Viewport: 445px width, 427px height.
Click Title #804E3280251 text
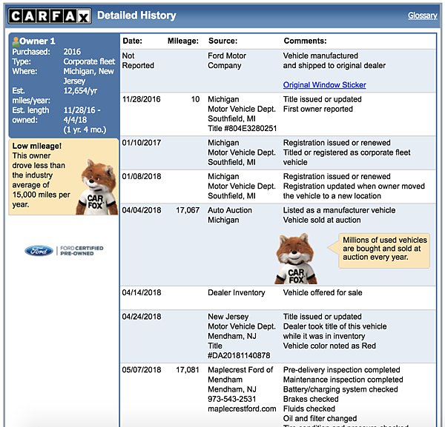click(242, 129)
